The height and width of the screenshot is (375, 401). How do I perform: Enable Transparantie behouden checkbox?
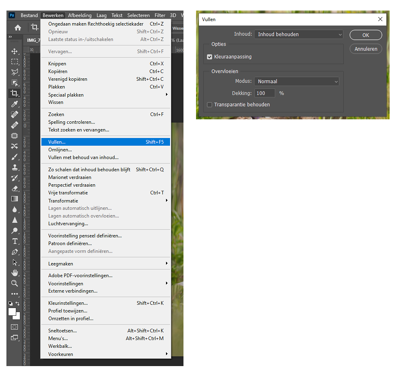pos(210,105)
